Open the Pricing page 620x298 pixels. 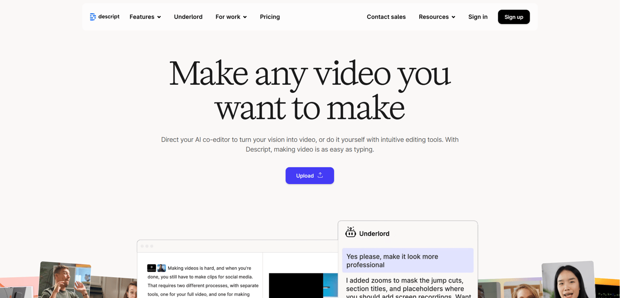270,17
